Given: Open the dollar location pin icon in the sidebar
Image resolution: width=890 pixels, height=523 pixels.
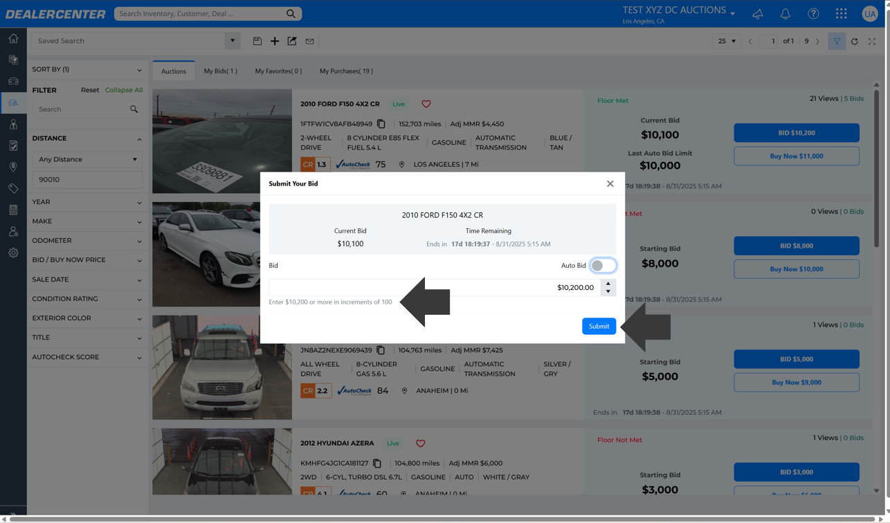Looking at the screenshot, I should 13,167.
